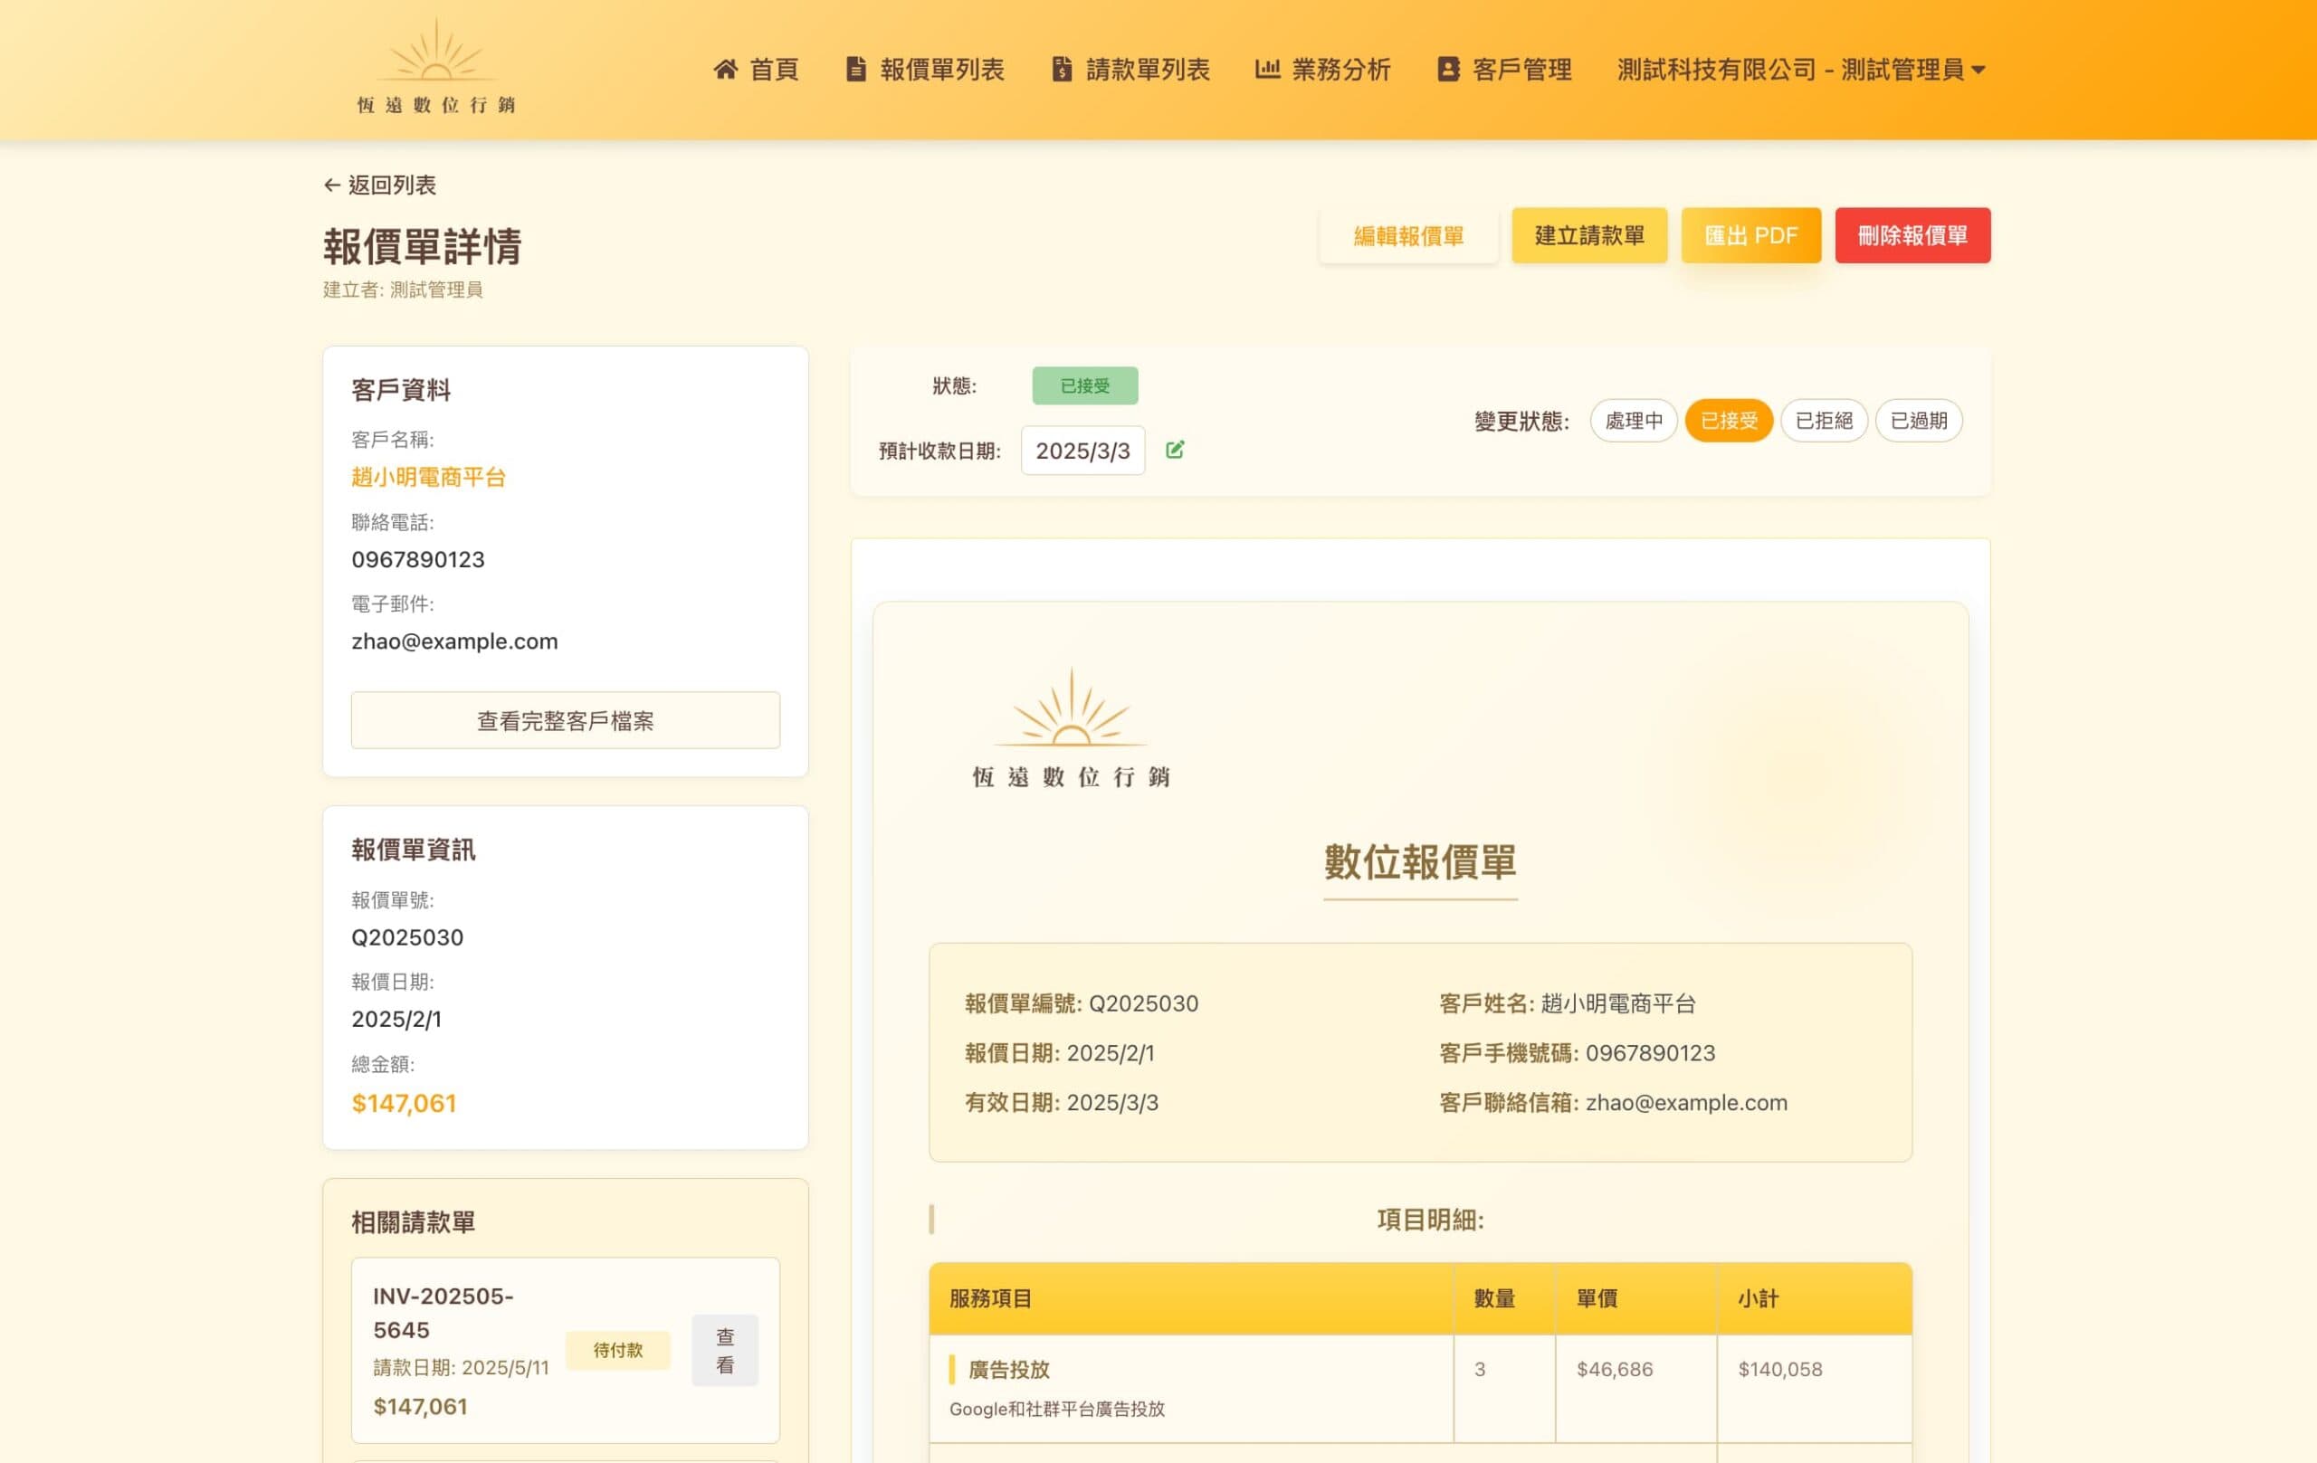Click the red 刪除報價單 button
This screenshot has width=2317, height=1463.
1911,235
